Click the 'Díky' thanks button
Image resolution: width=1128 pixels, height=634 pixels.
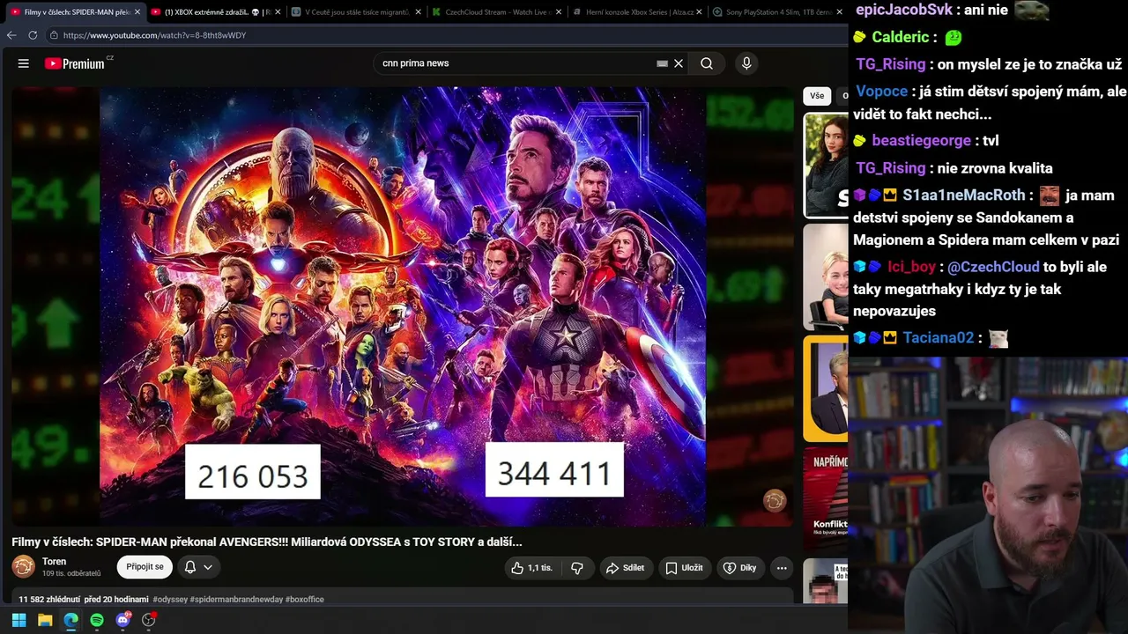pos(740,568)
